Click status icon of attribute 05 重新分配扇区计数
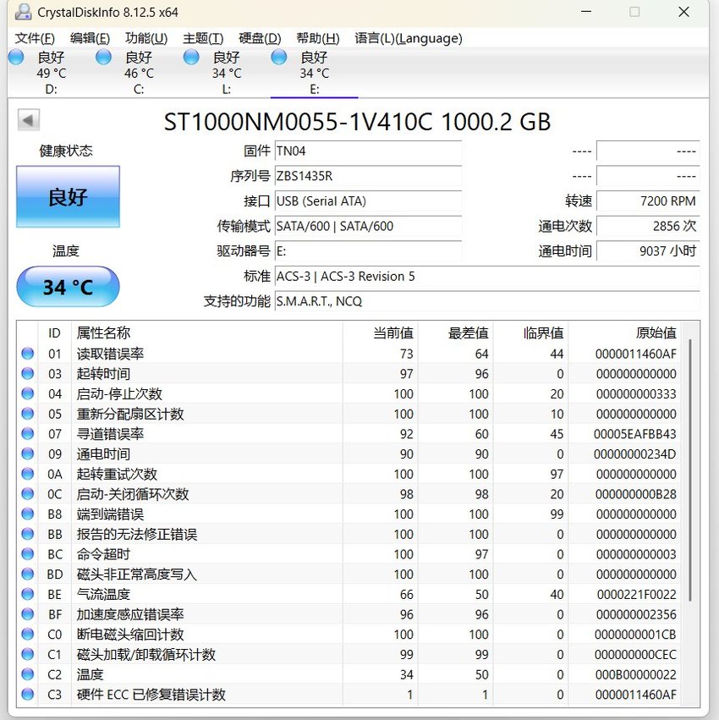The image size is (719, 720). 28,414
